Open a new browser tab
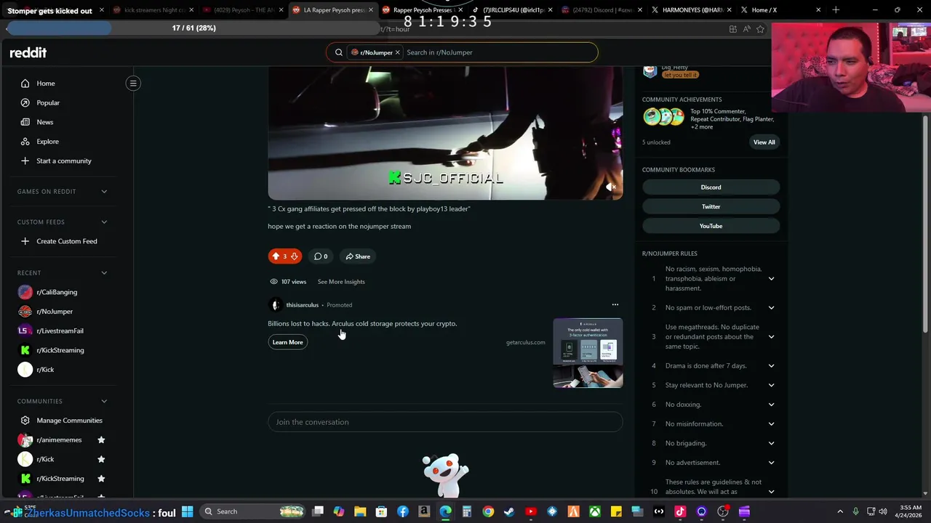 pyautogui.click(x=836, y=10)
